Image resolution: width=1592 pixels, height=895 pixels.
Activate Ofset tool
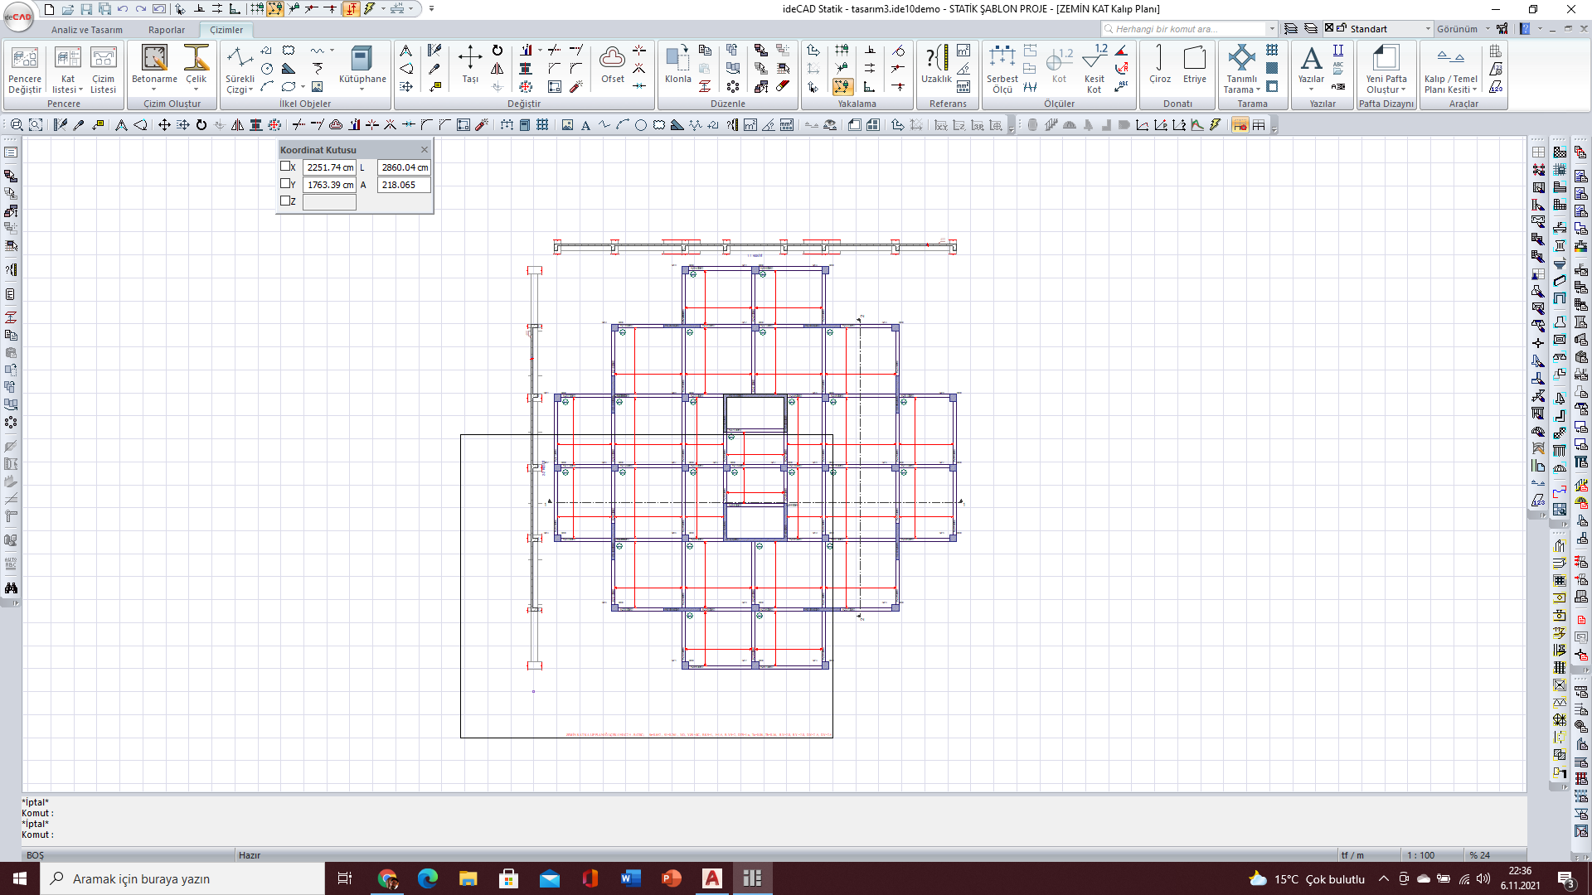tap(613, 65)
